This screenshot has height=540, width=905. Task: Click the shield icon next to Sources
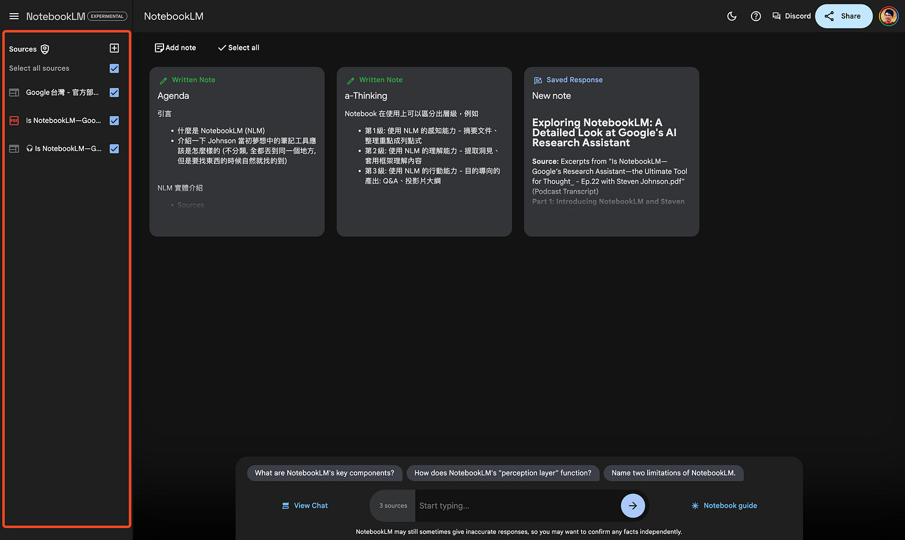pyautogui.click(x=45, y=49)
